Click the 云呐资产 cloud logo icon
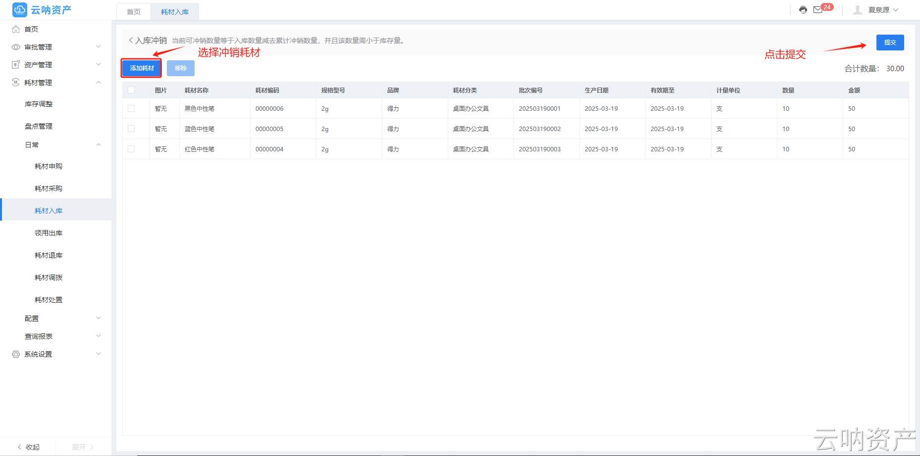 point(20,10)
